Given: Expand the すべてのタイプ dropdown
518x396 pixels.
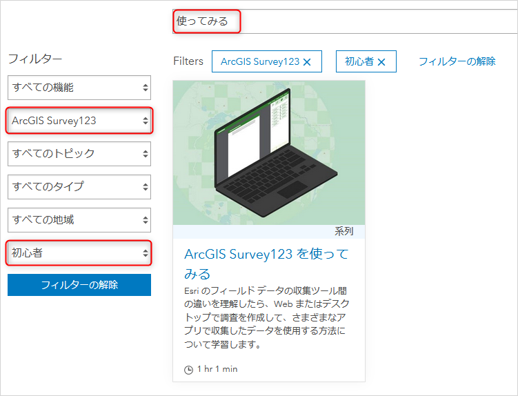Looking at the screenshot, I should click(x=79, y=187).
